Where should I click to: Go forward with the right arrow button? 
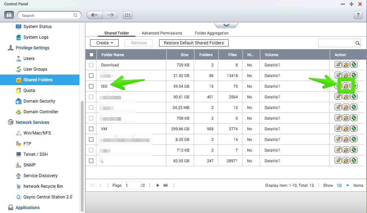pos(110,15)
